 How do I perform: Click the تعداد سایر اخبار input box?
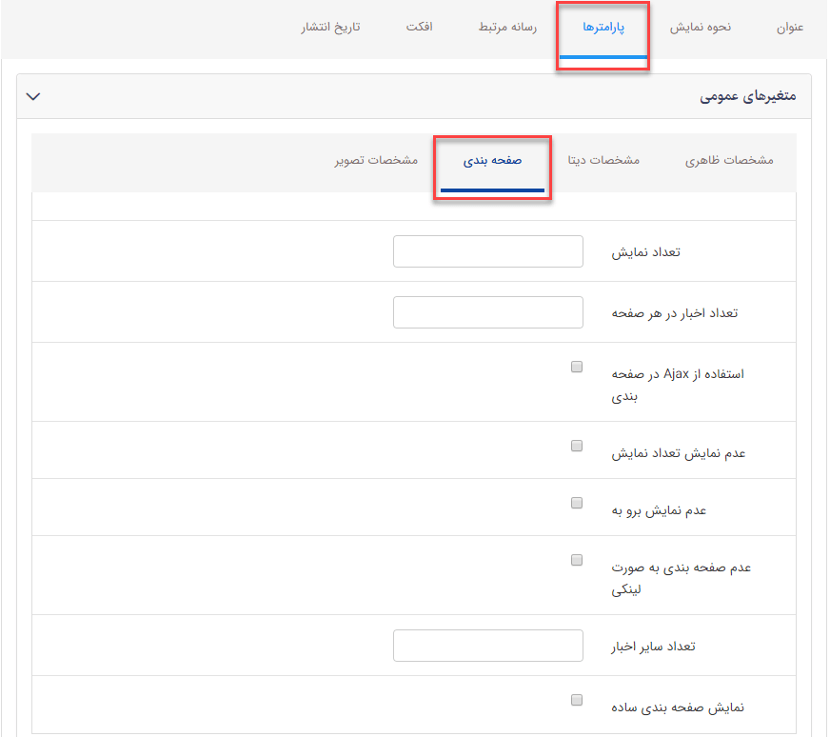(x=487, y=645)
